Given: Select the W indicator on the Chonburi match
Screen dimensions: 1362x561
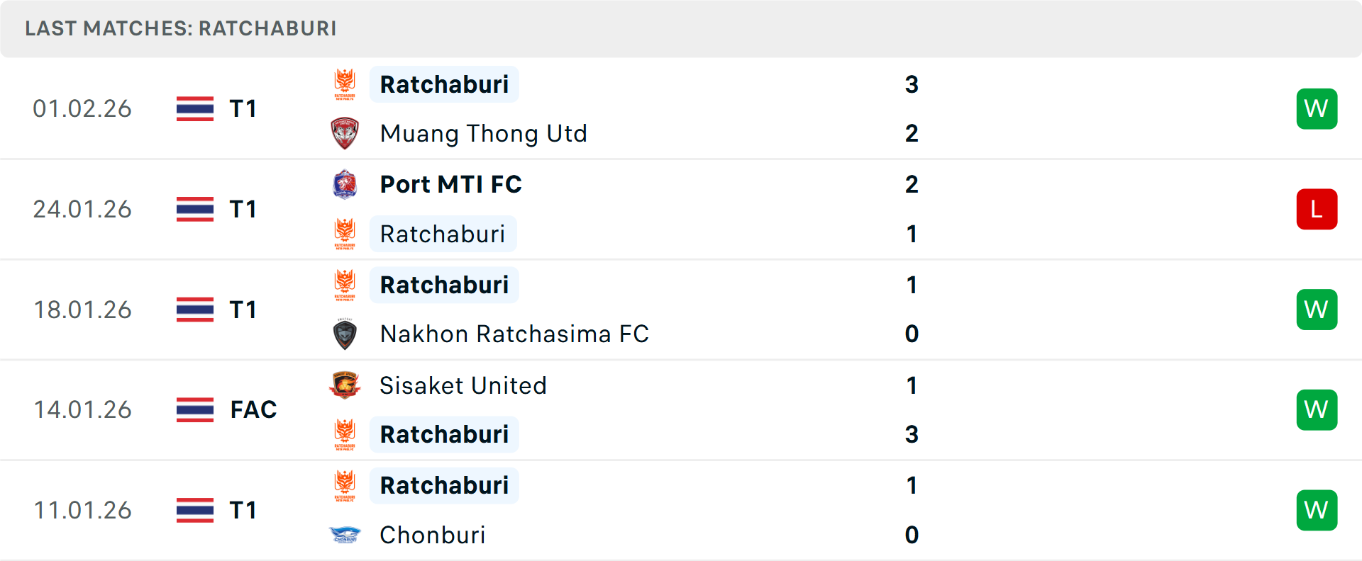Looking at the screenshot, I should tap(1317, 509).
